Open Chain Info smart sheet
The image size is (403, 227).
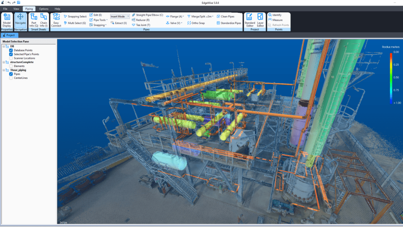pos(44,20)
